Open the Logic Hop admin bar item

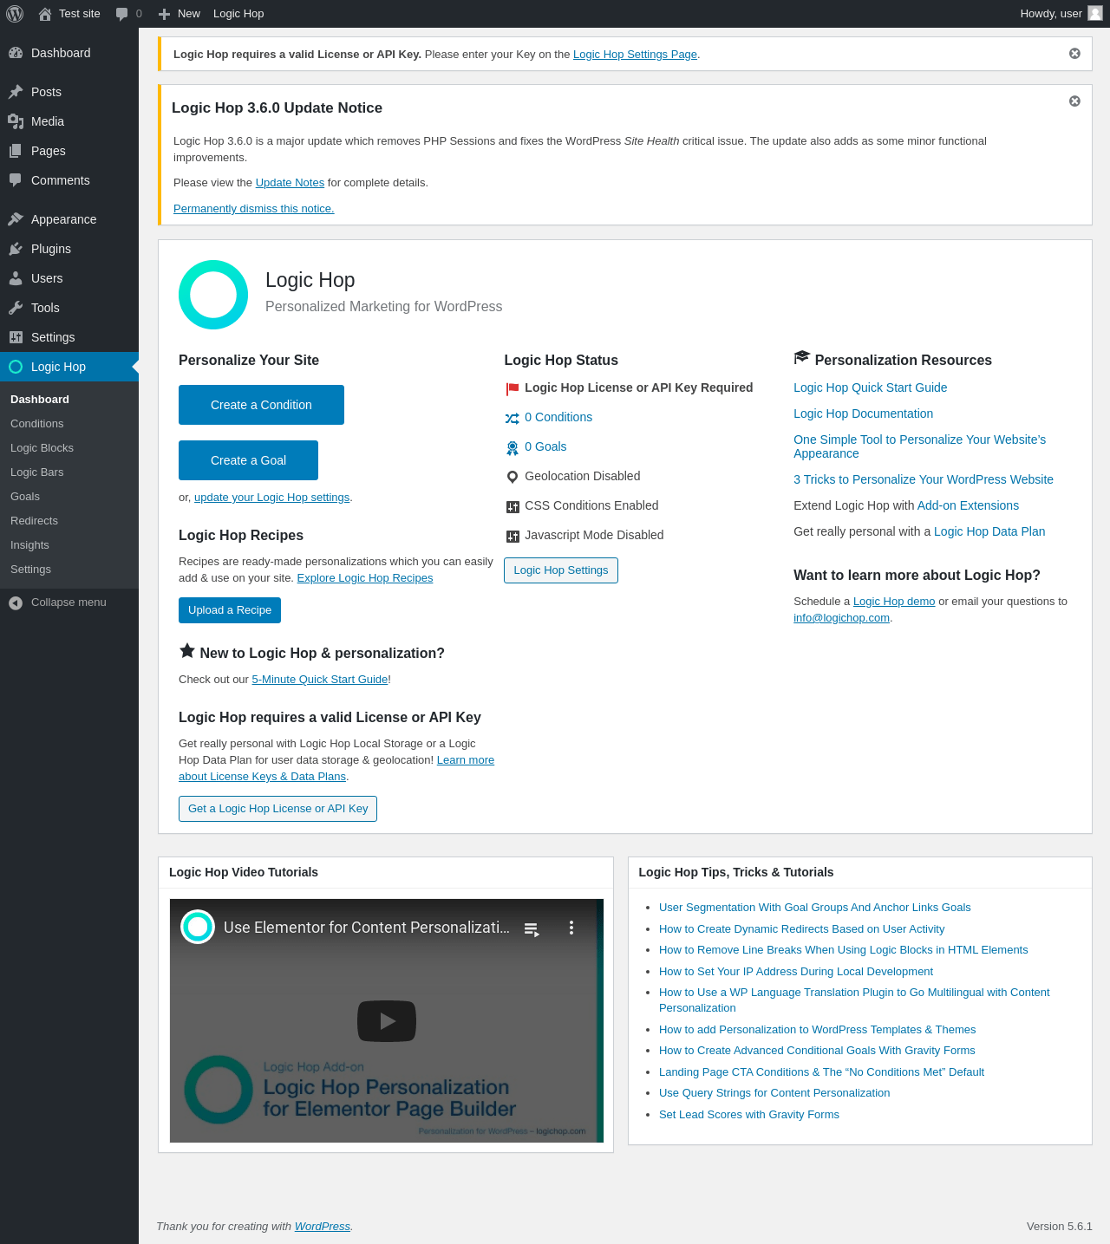tap(238, 14)
